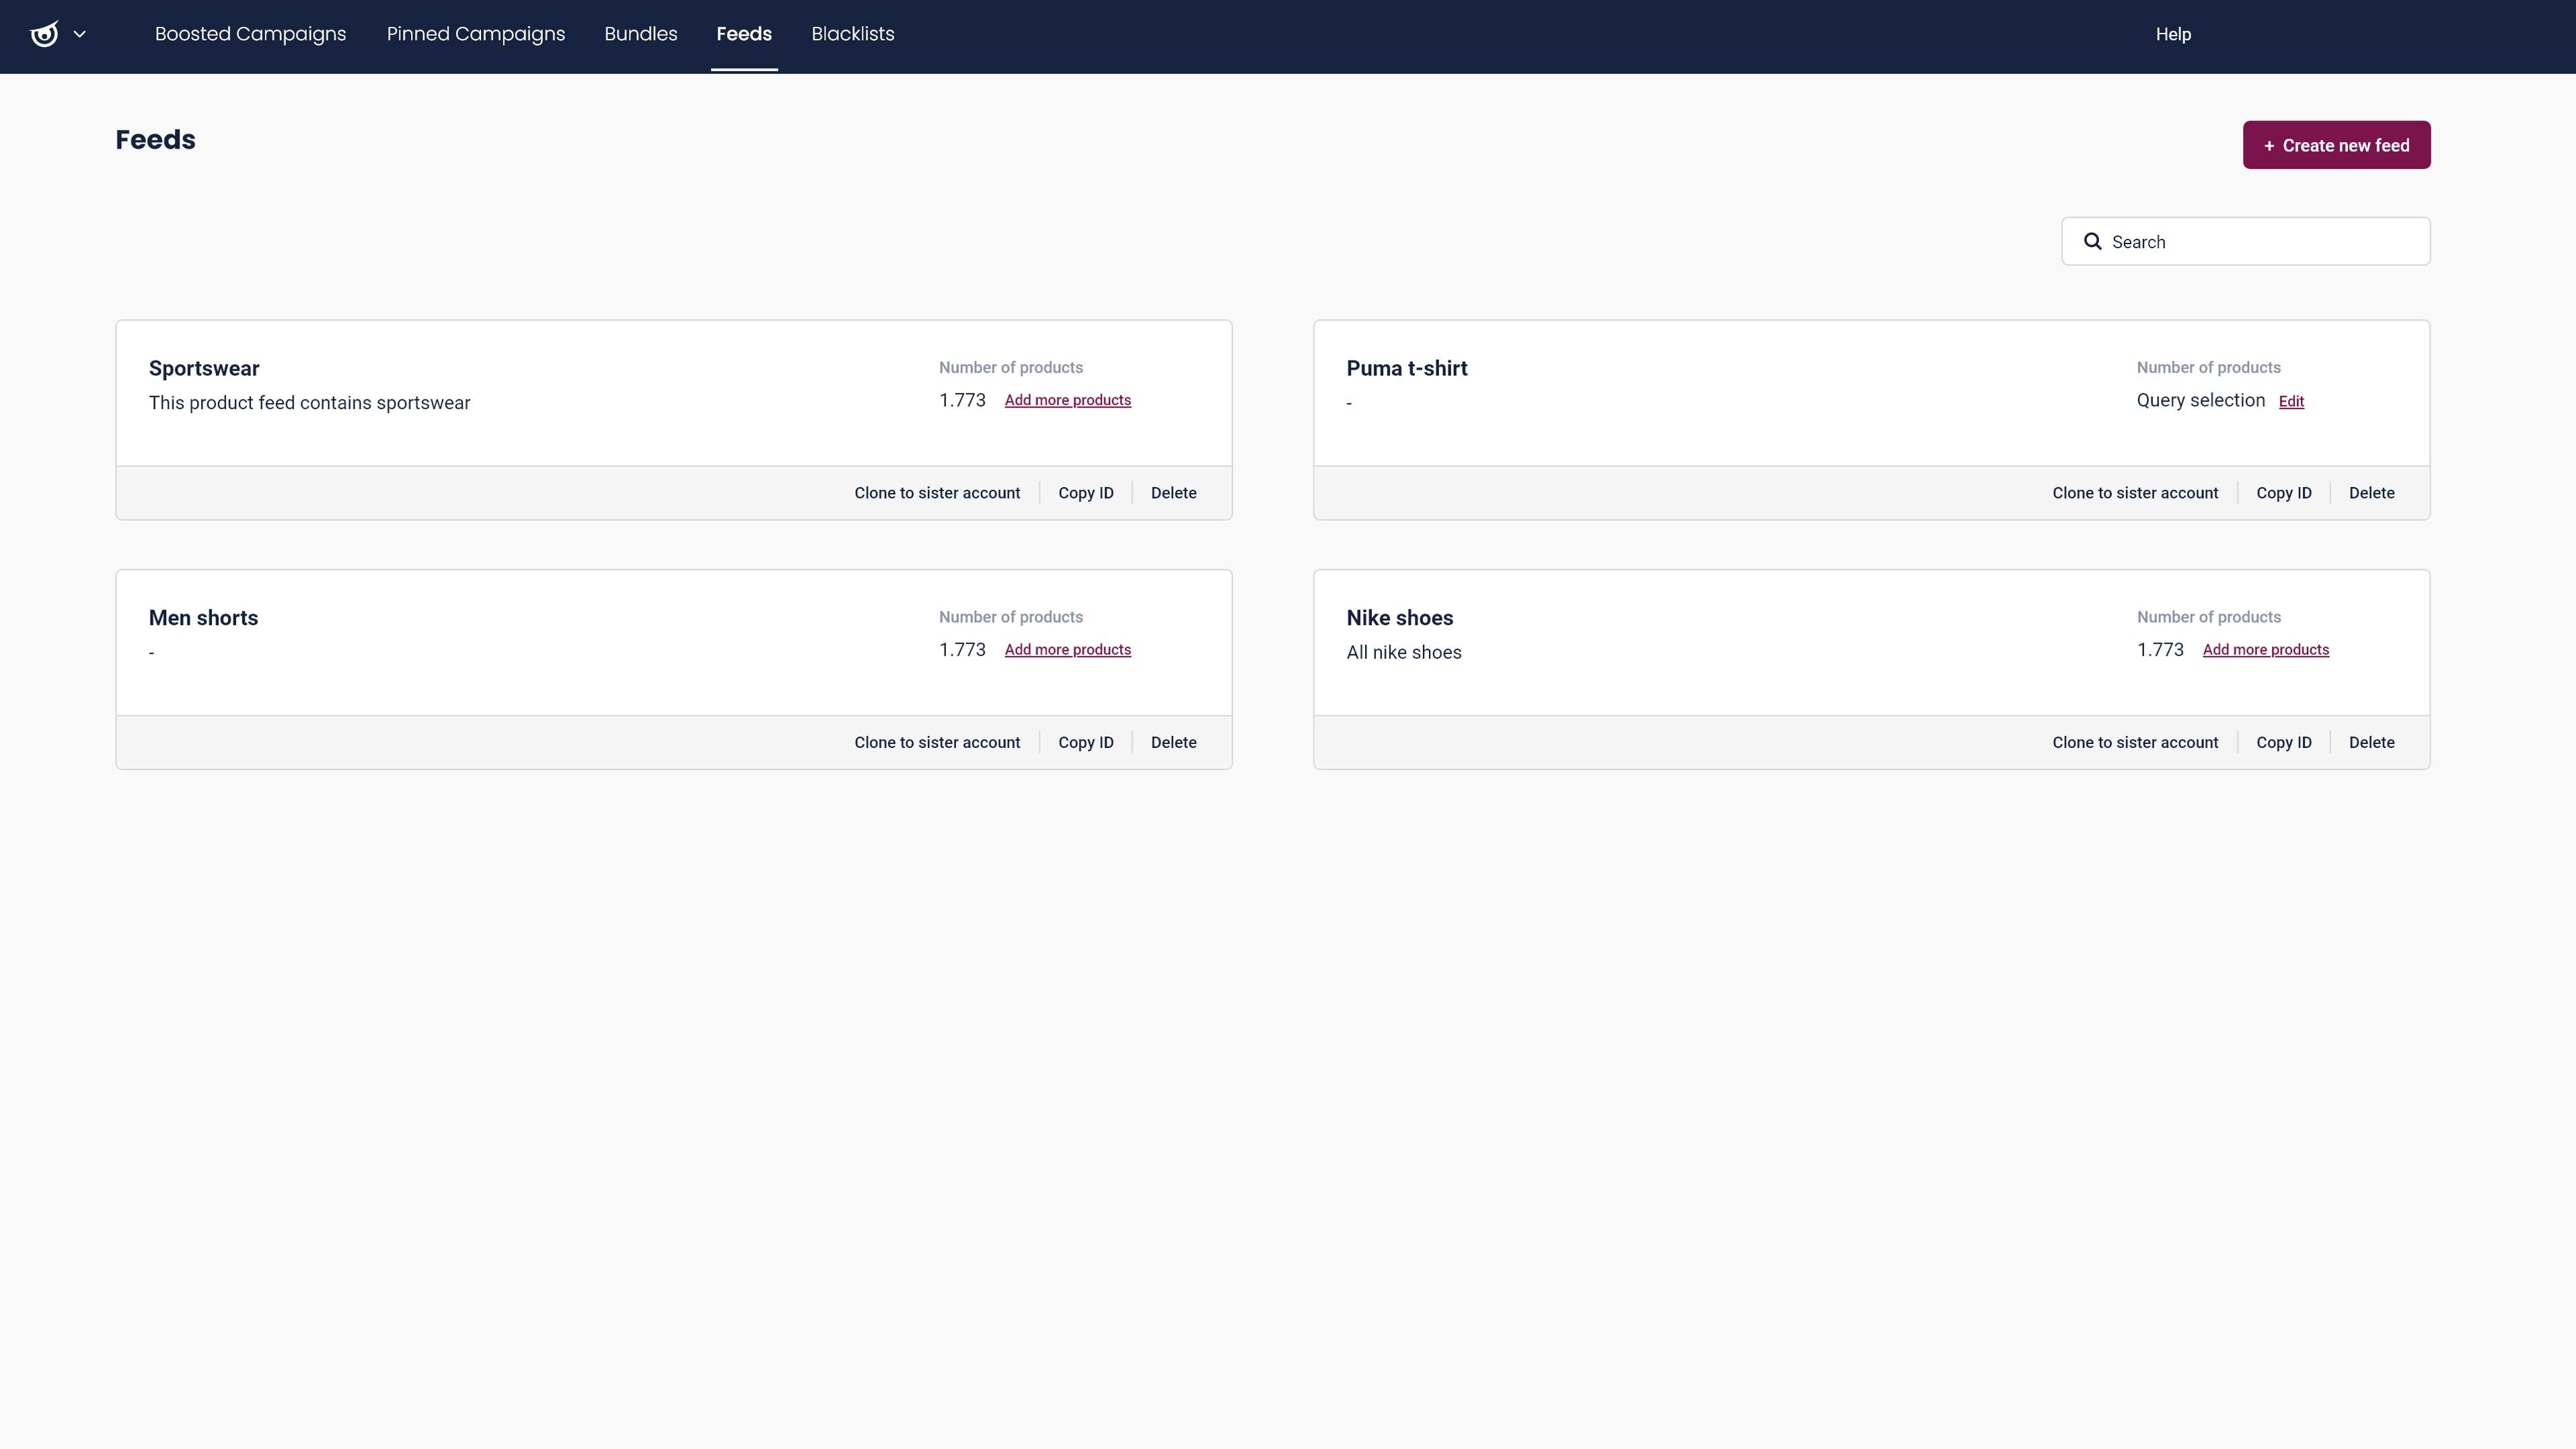Navigate to Bundles
Screen dimensions: 2576x1449
tap(640, 33)
